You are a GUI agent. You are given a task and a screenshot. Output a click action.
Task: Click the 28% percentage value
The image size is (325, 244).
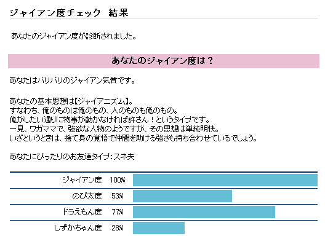[118, 228]
